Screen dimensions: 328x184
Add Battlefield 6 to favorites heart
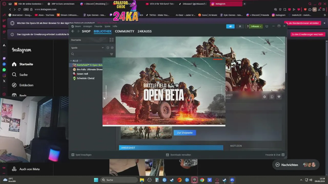[x=279, y=97]
